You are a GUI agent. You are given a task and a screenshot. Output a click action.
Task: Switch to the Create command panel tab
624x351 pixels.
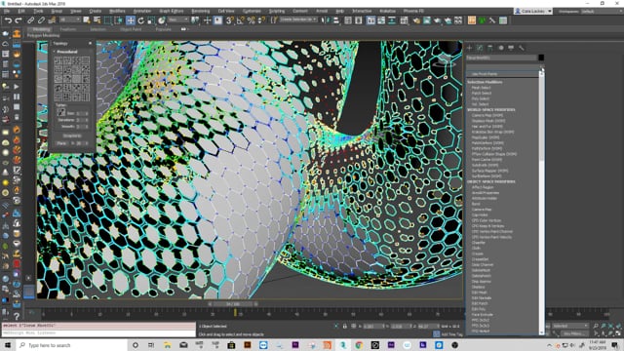[470, 48]
